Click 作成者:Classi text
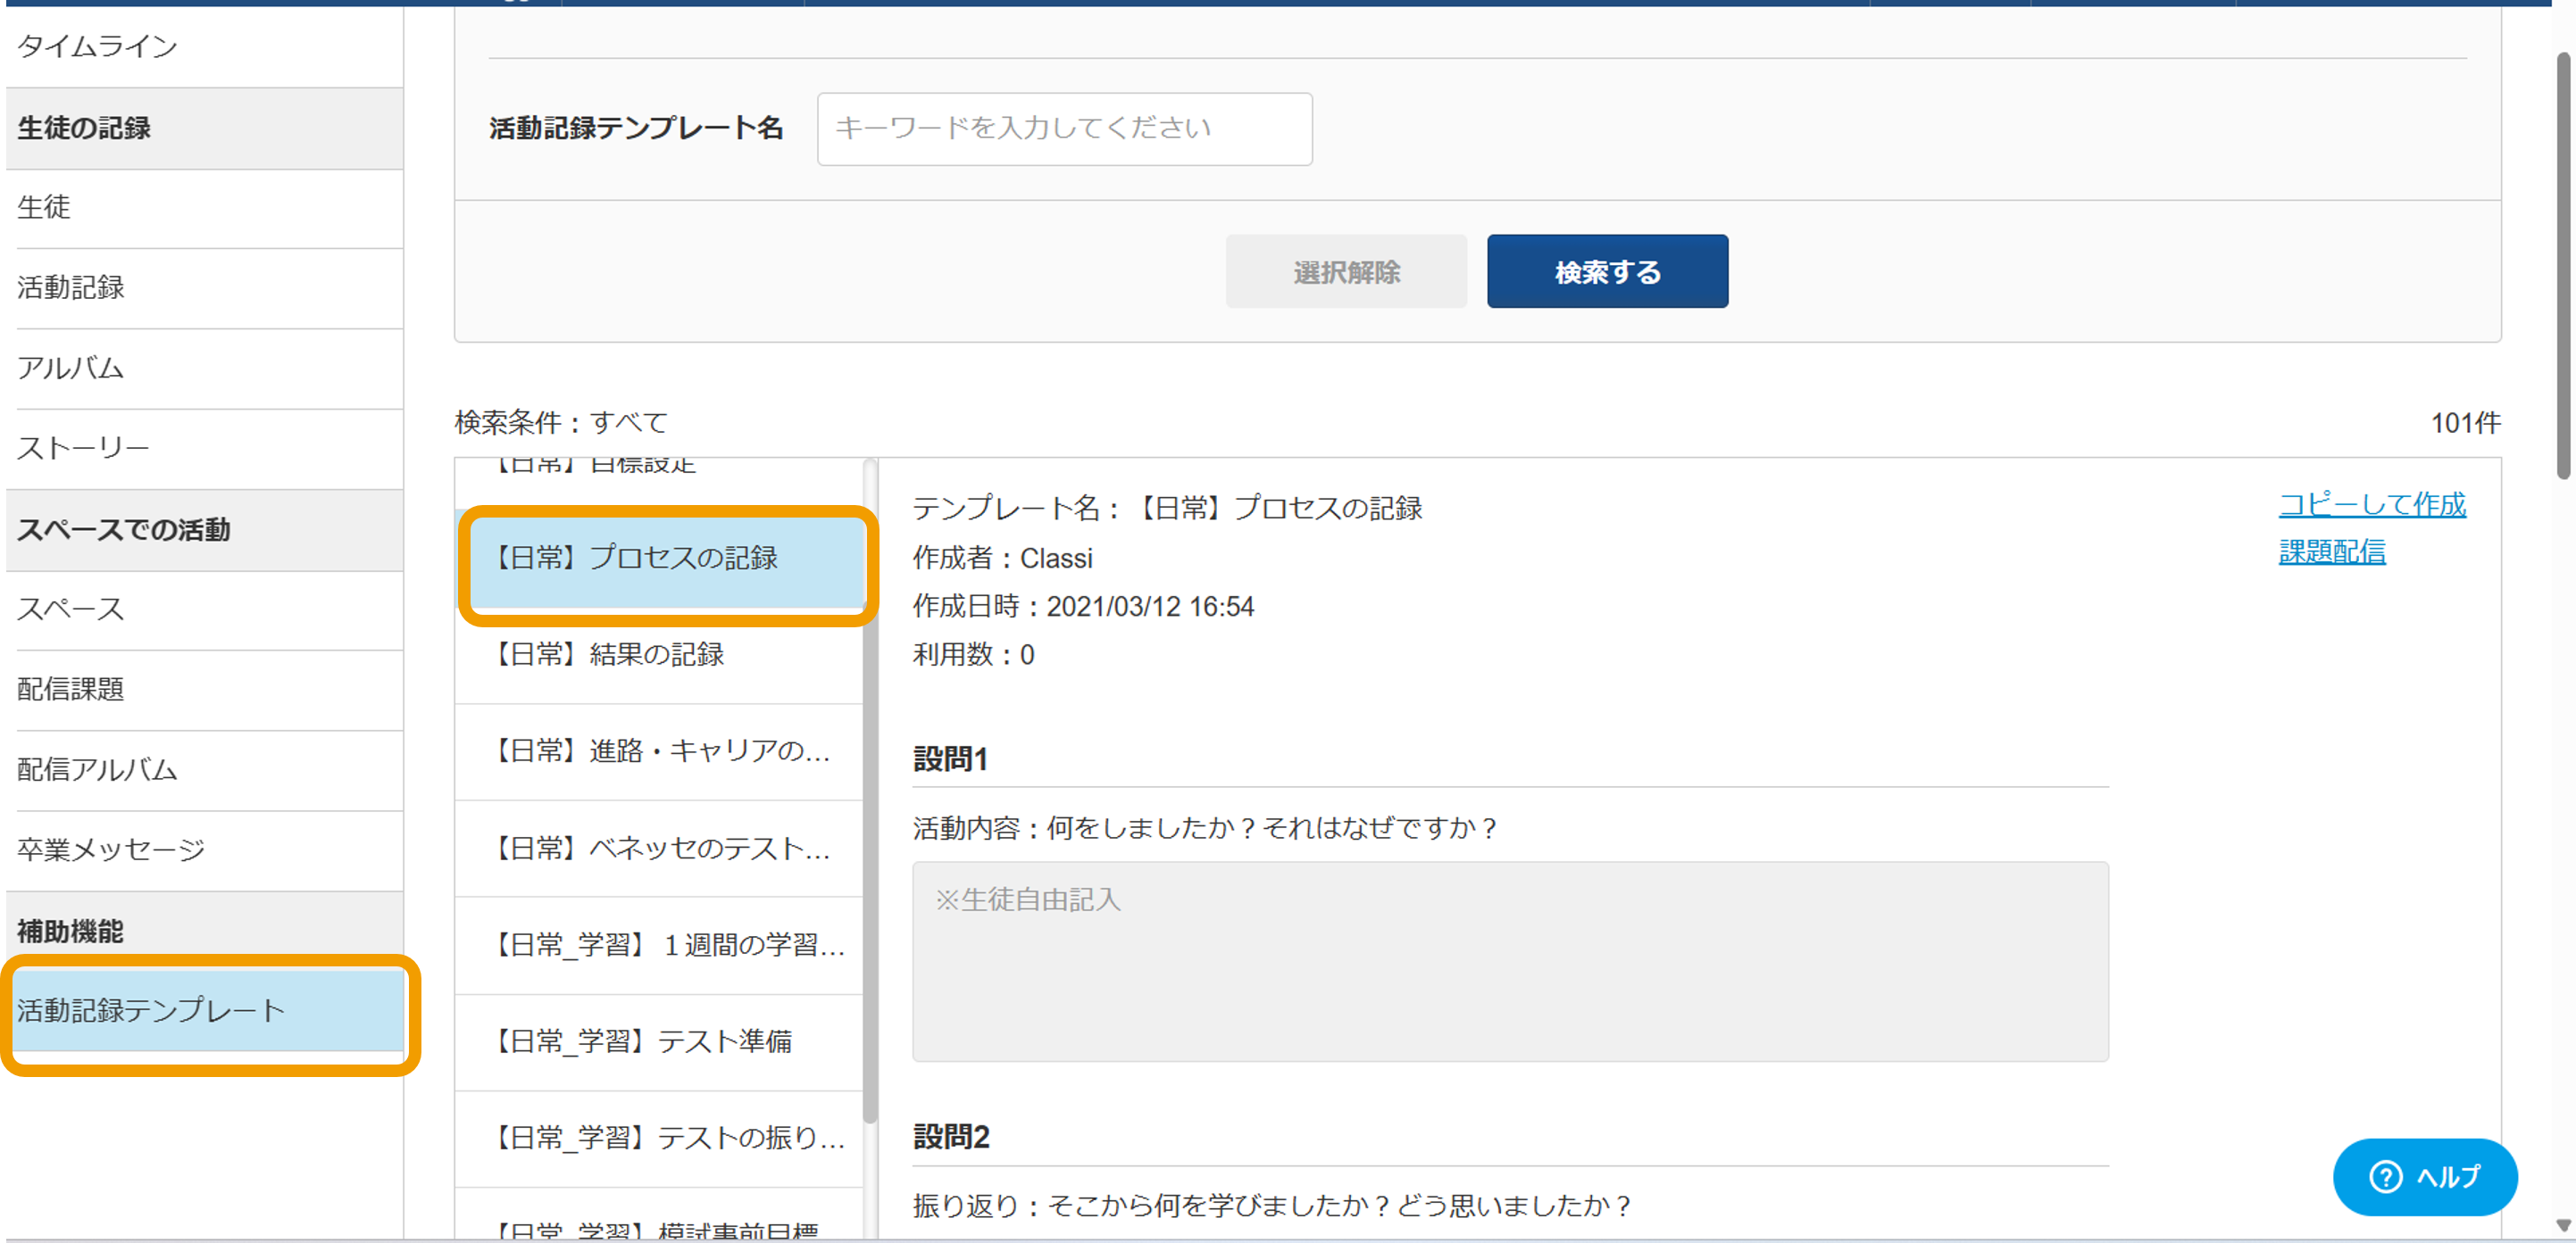2576x1243 pixels. (x=1002, y=559)
